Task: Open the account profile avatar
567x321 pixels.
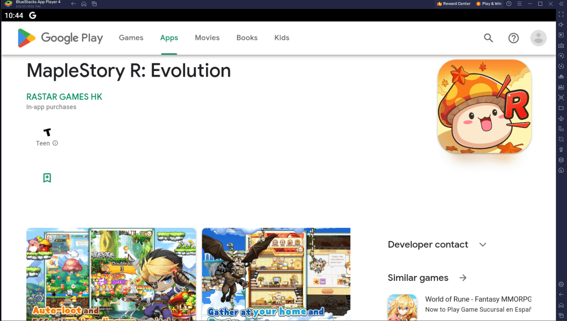Action: [x=538, y=38]
